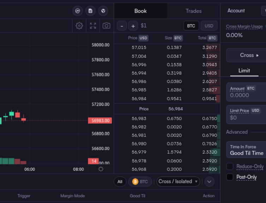Decrease order book grouping with minus
The image size is (266, 203).
[x=122, y=26]
